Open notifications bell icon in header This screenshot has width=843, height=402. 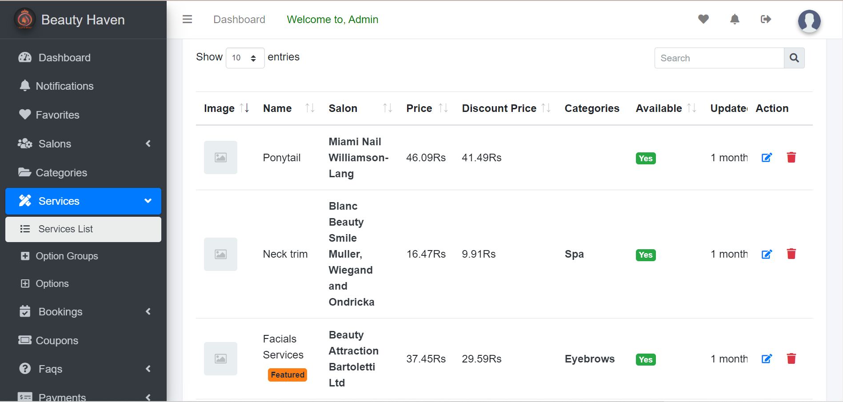pyautogui.click(x=735, y=20)
